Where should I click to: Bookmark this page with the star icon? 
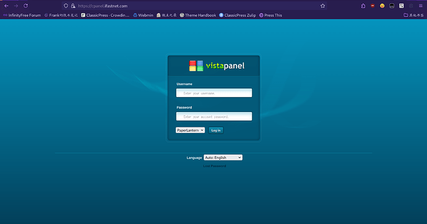[322, 6]
